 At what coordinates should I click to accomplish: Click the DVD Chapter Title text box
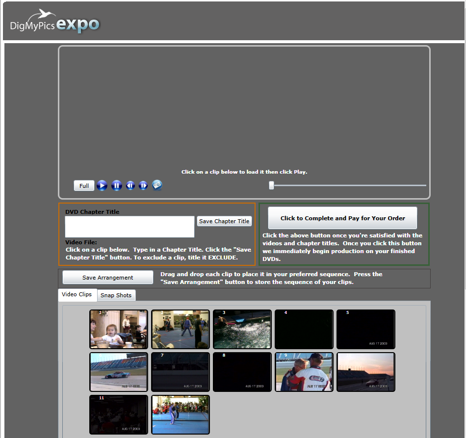pyautogui.click(x=129, y=227)
